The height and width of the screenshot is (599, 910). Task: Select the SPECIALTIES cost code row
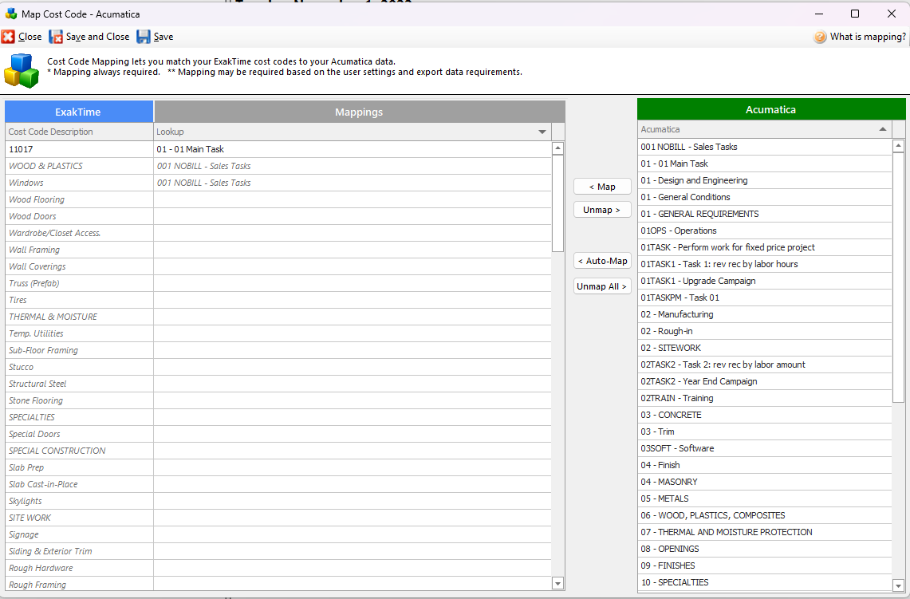coord(80,417)
